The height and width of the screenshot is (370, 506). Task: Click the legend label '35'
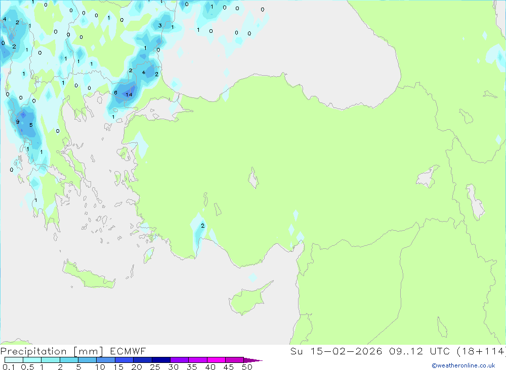click(192, 367)
